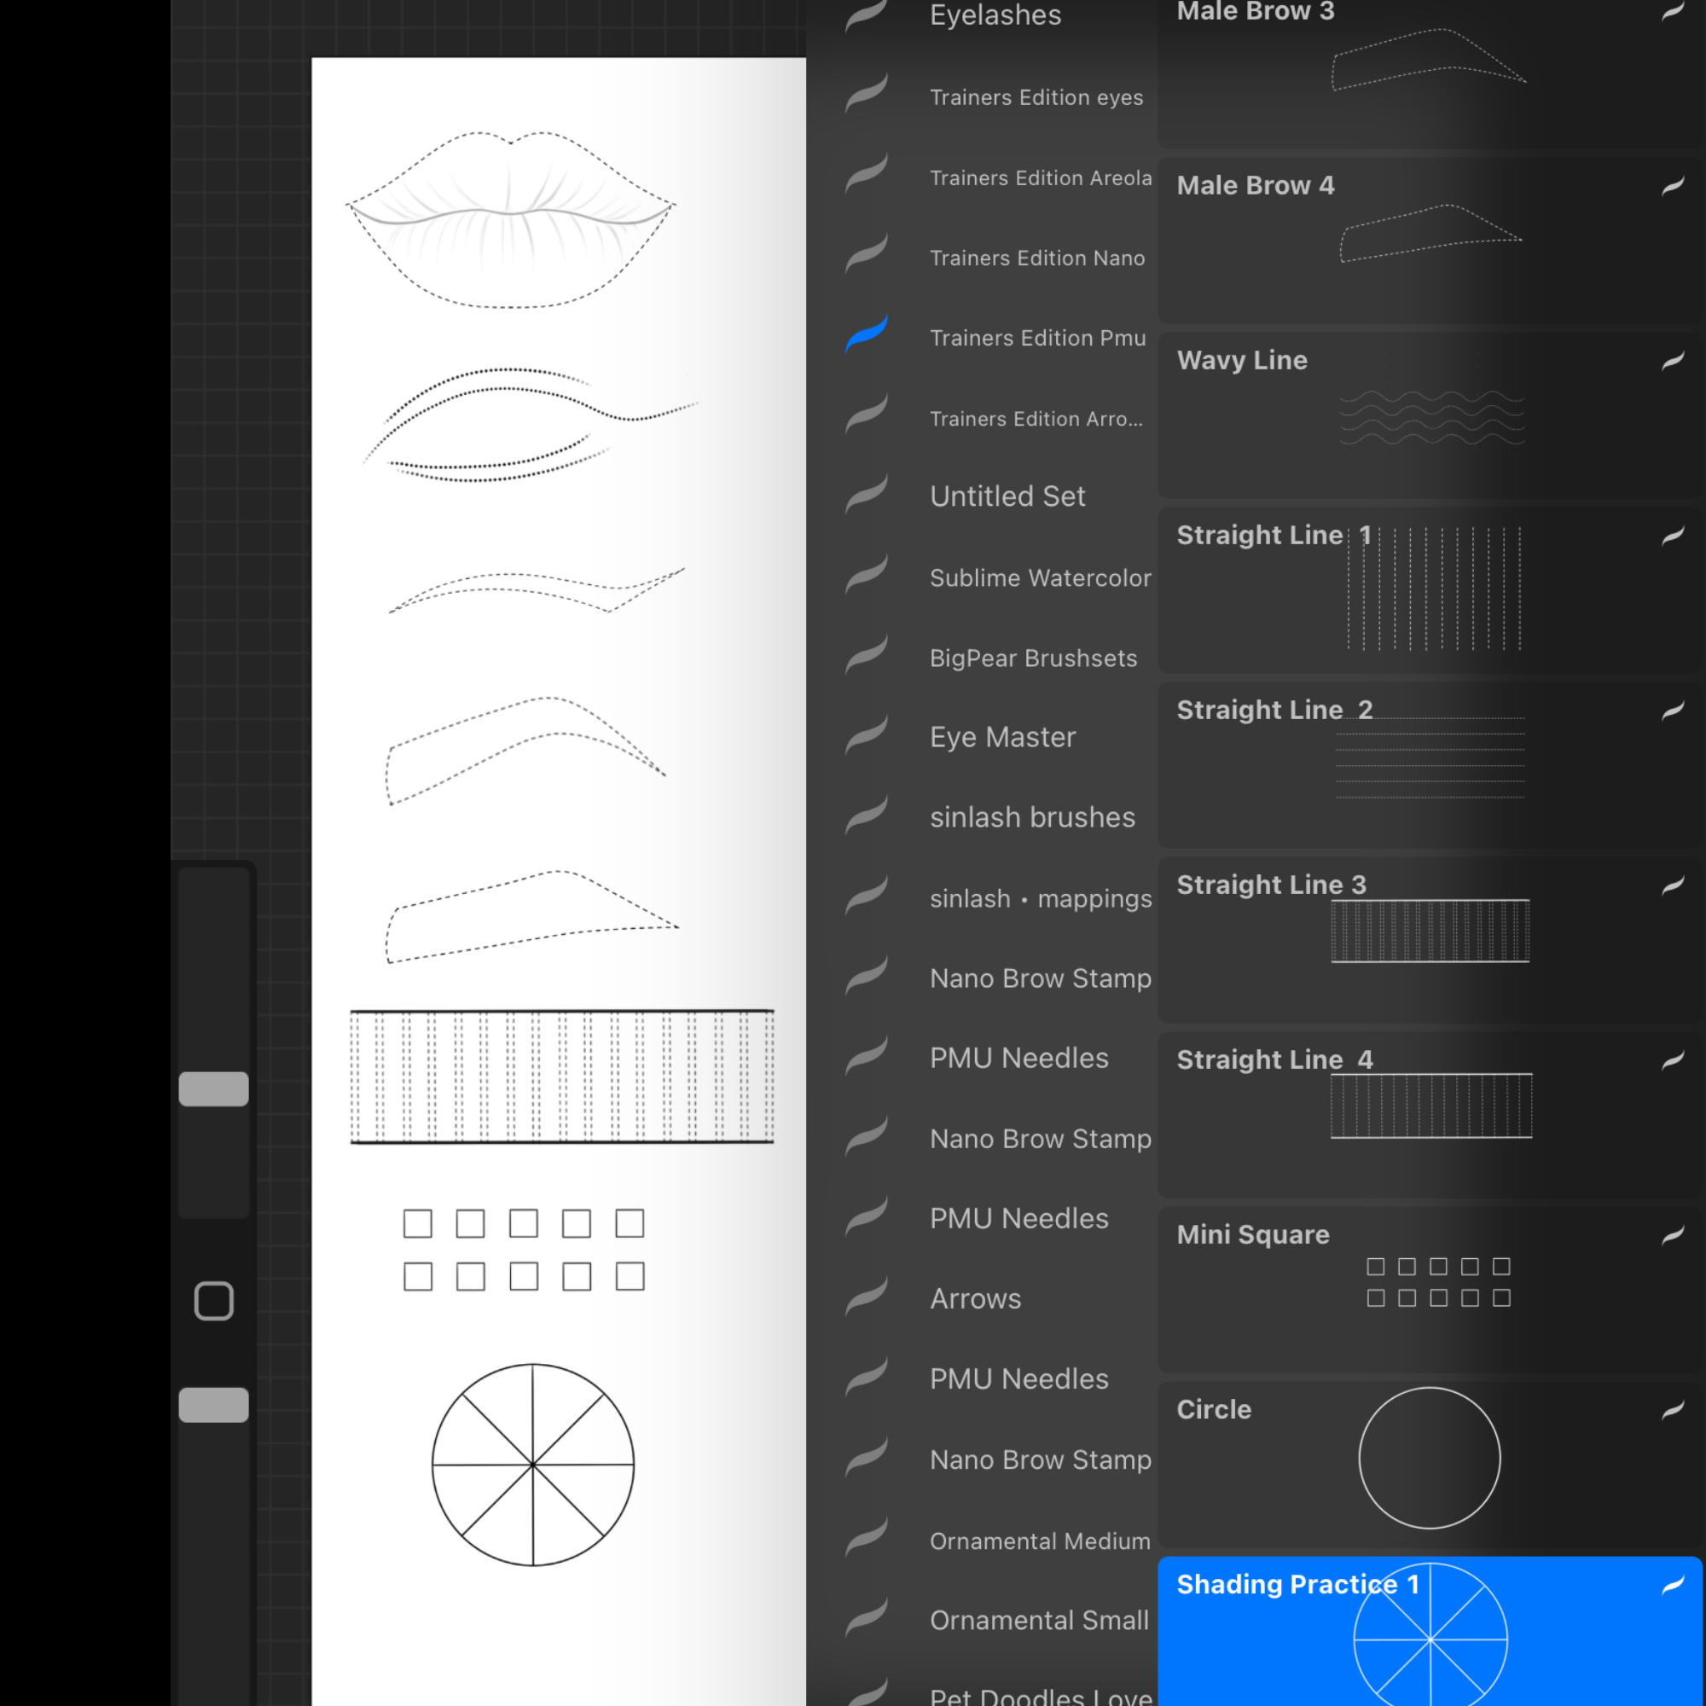Screen dimensions: 1706x1706
Task: Open the Sublime Watercolor brush set
Action: (x=1040, y=577)
